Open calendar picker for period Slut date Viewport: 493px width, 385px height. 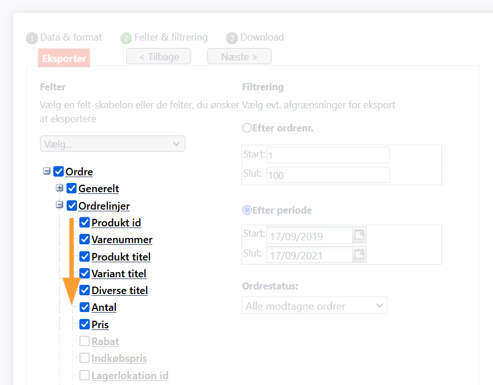point(359,254)
